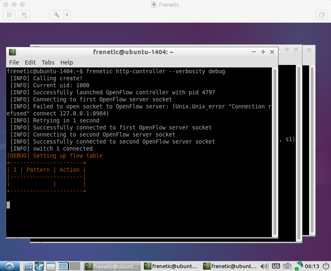Minimize the front terminal window

pyautogui.click(x=254, y=52)
